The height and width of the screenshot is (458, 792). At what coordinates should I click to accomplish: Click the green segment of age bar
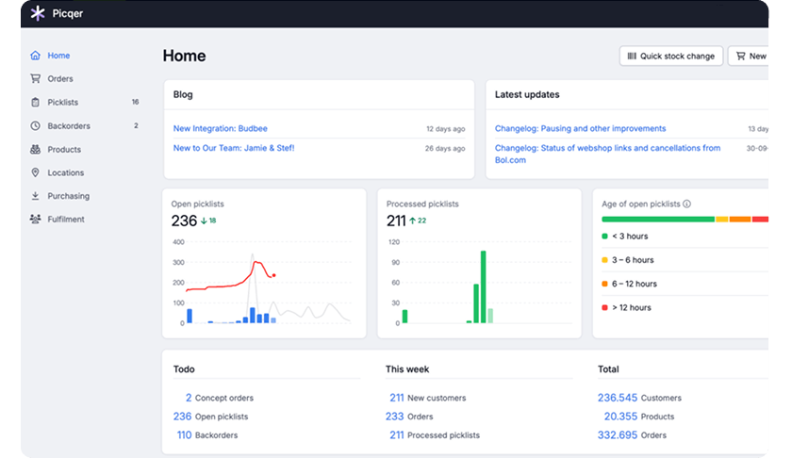[657, 220]
